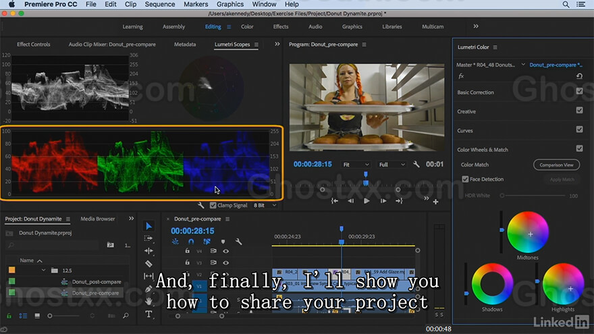Switch to the Color workspace

coord(247,26)
